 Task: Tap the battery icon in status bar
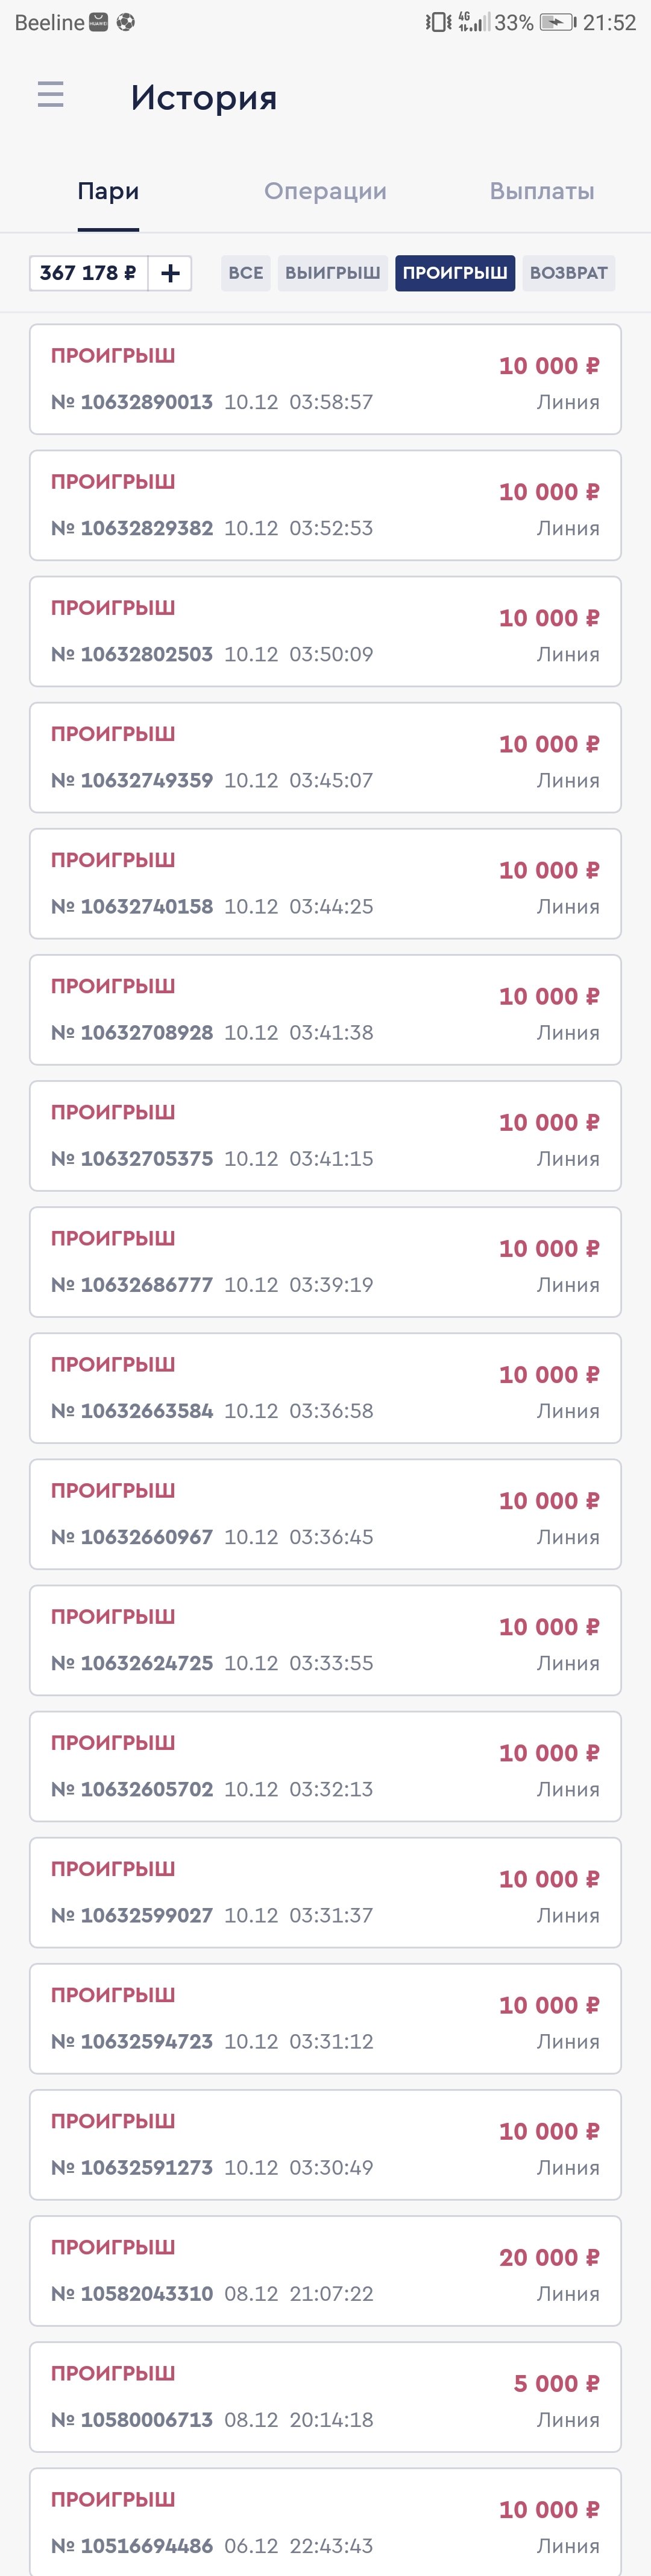[557, 22]
